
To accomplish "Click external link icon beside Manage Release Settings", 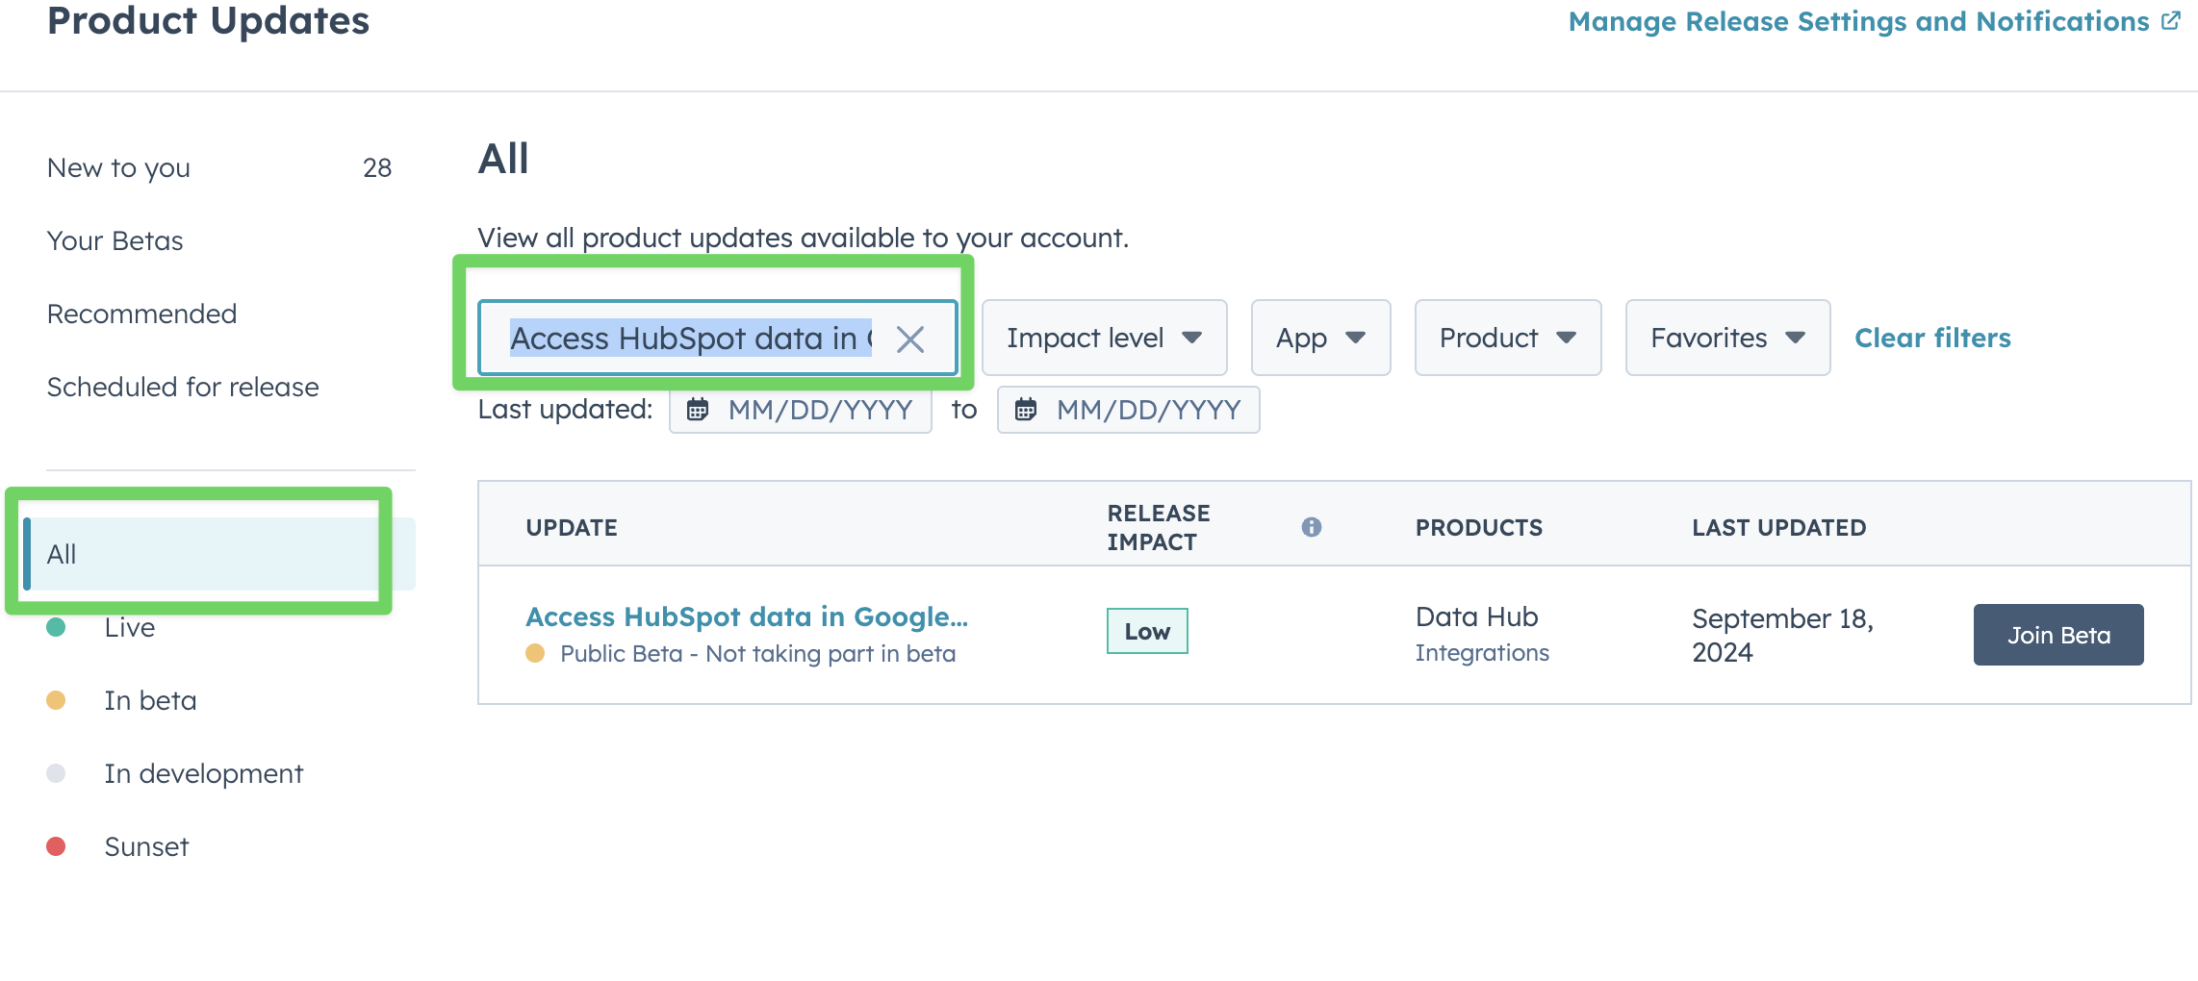I will point(2171,21).
